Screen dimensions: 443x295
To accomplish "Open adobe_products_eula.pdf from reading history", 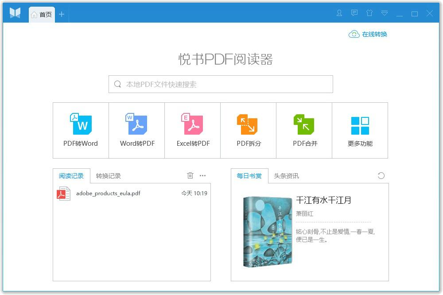I will 108,194.
